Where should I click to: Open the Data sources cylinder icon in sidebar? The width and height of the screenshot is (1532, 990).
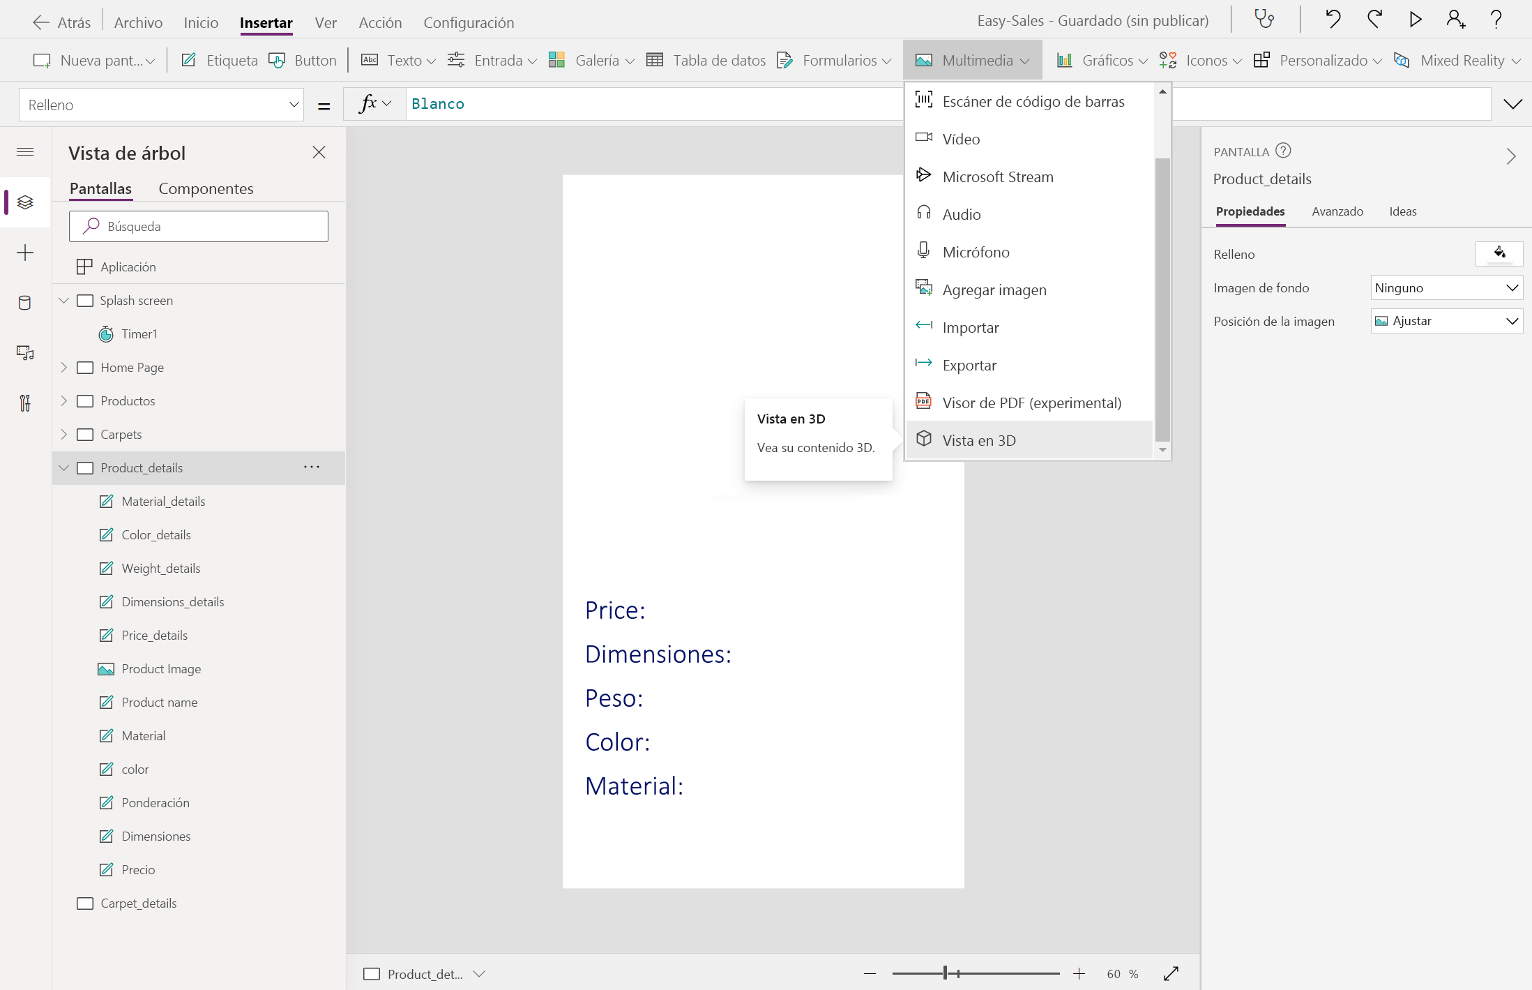point(25,303)
